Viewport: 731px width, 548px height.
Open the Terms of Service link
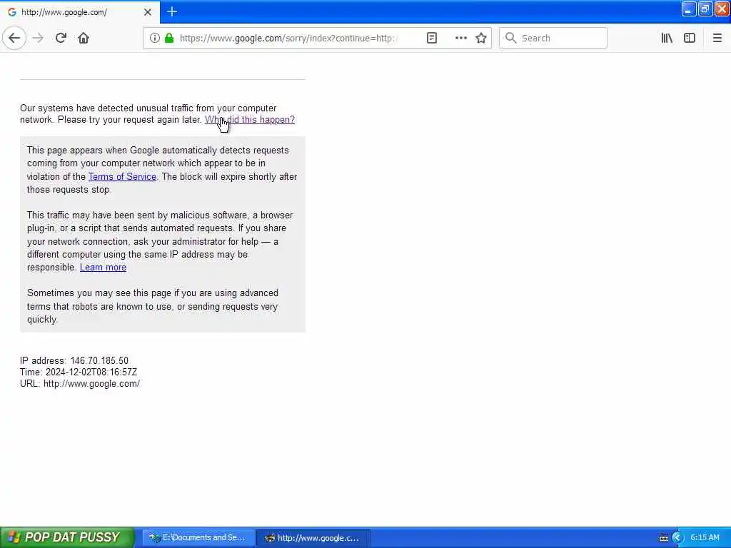(122, 177)
